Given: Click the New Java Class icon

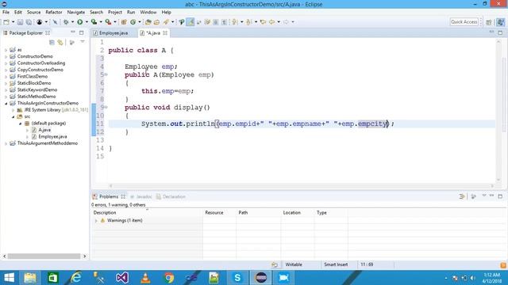Looking at the screenshot, I should (133, 22).
